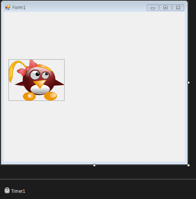
Task: Click the bottom-edge form resize handle
Action: click(94, 165)
